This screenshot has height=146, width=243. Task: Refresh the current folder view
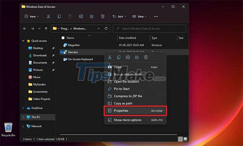tap(106, 29)
